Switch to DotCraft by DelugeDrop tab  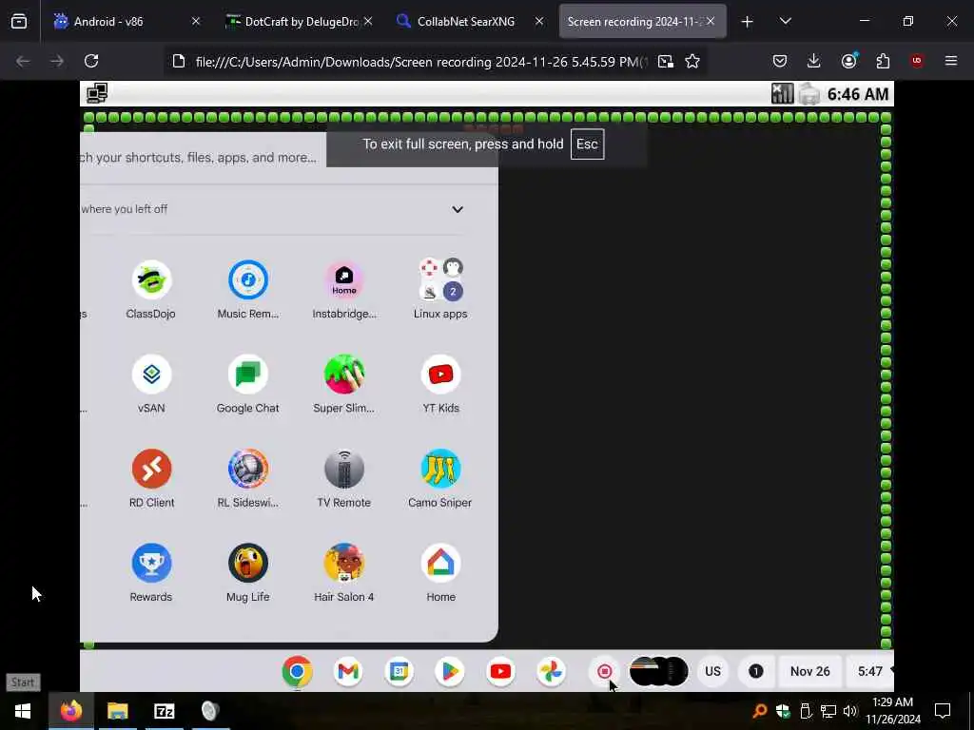point(300,22)
